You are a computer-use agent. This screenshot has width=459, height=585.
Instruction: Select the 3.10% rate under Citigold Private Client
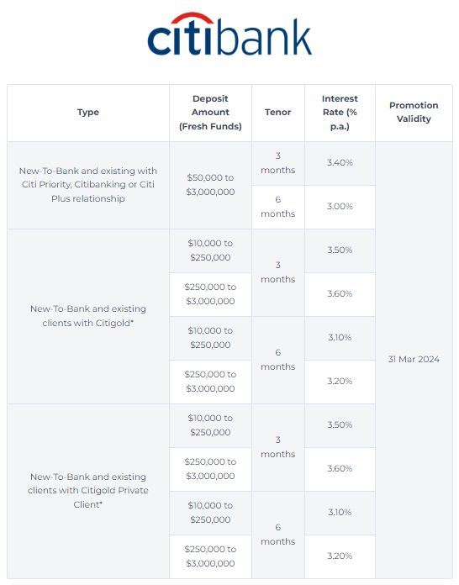340,513
